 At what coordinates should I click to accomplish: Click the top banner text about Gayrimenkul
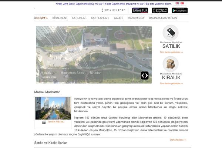(x=114, y=4)
